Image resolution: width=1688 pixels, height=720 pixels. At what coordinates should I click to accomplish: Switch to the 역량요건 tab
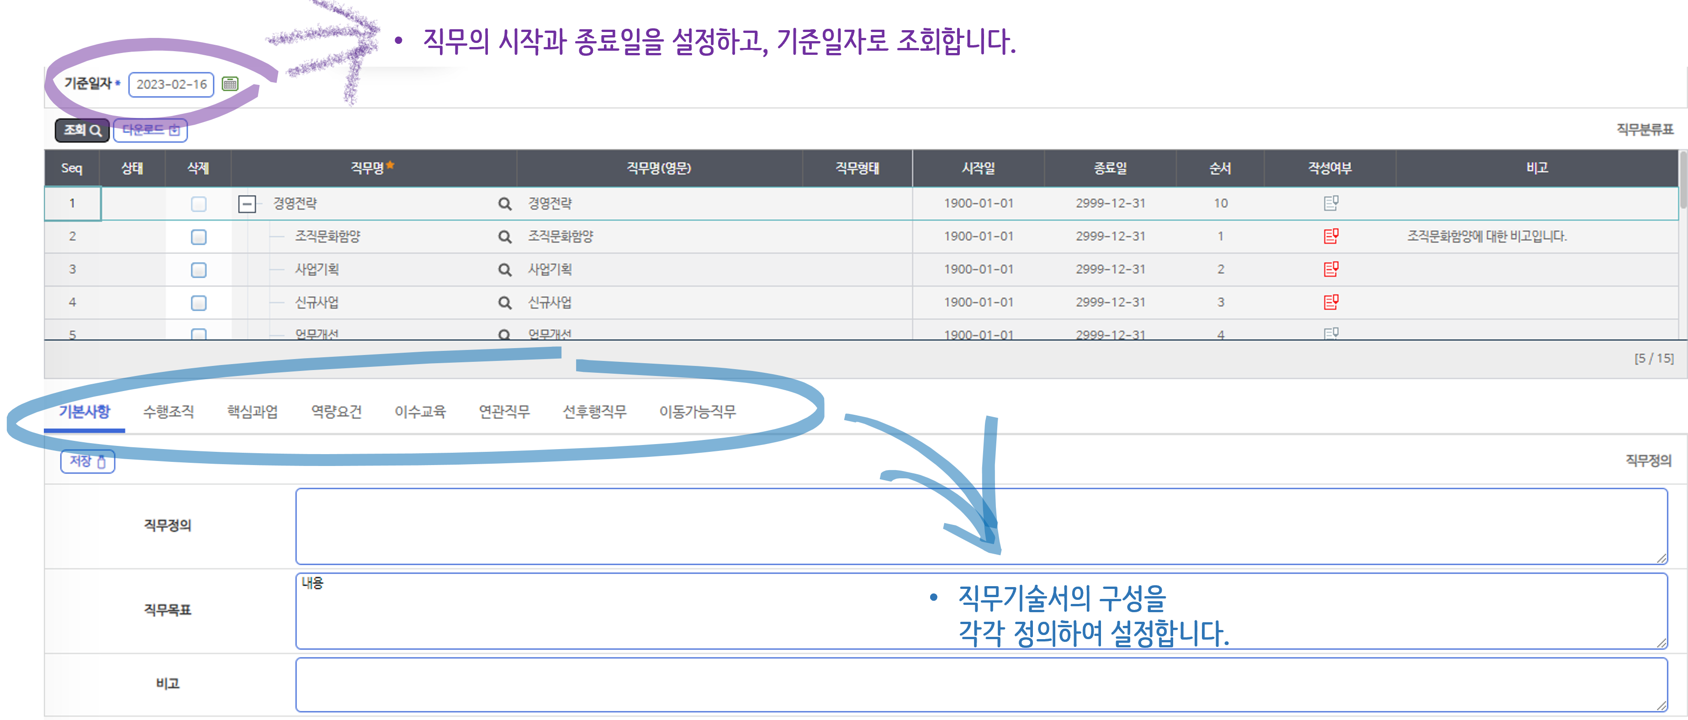point(336,412)
